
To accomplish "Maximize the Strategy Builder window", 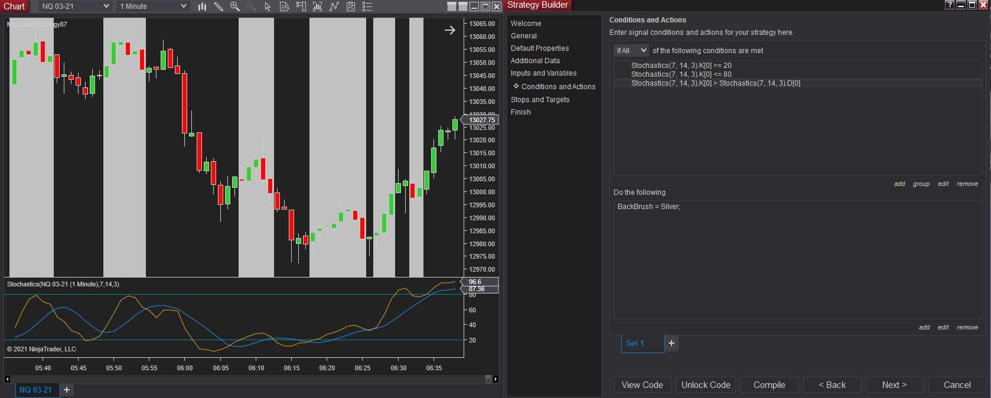I will (x=972, y=5).
